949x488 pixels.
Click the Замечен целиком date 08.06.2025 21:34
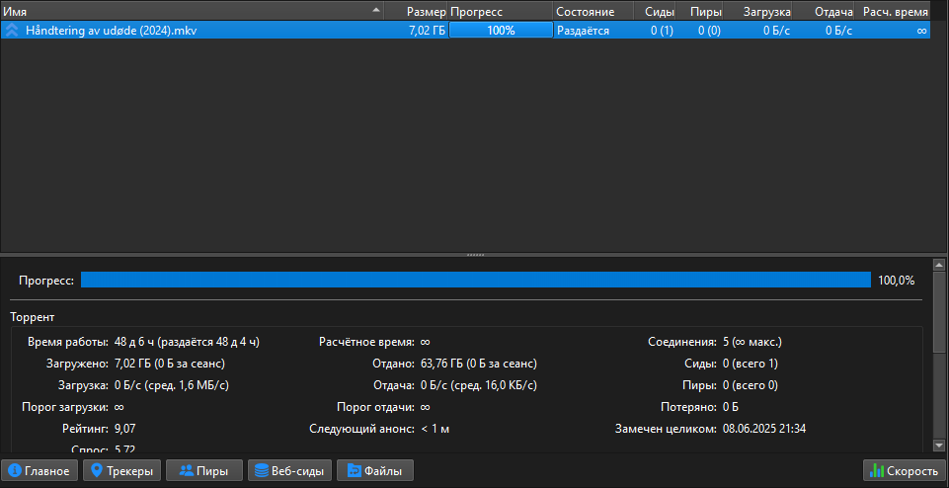coord(764,430)
